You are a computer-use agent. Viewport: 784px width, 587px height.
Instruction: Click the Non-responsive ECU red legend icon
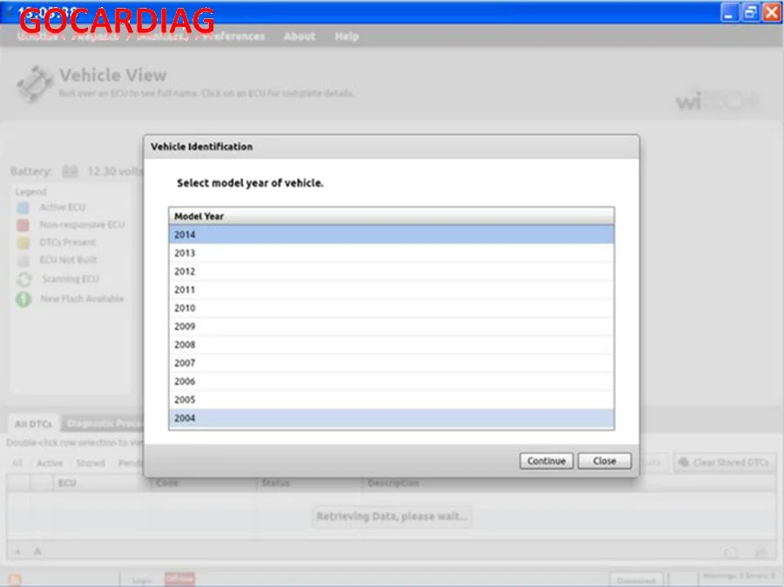tap(23, 225)
